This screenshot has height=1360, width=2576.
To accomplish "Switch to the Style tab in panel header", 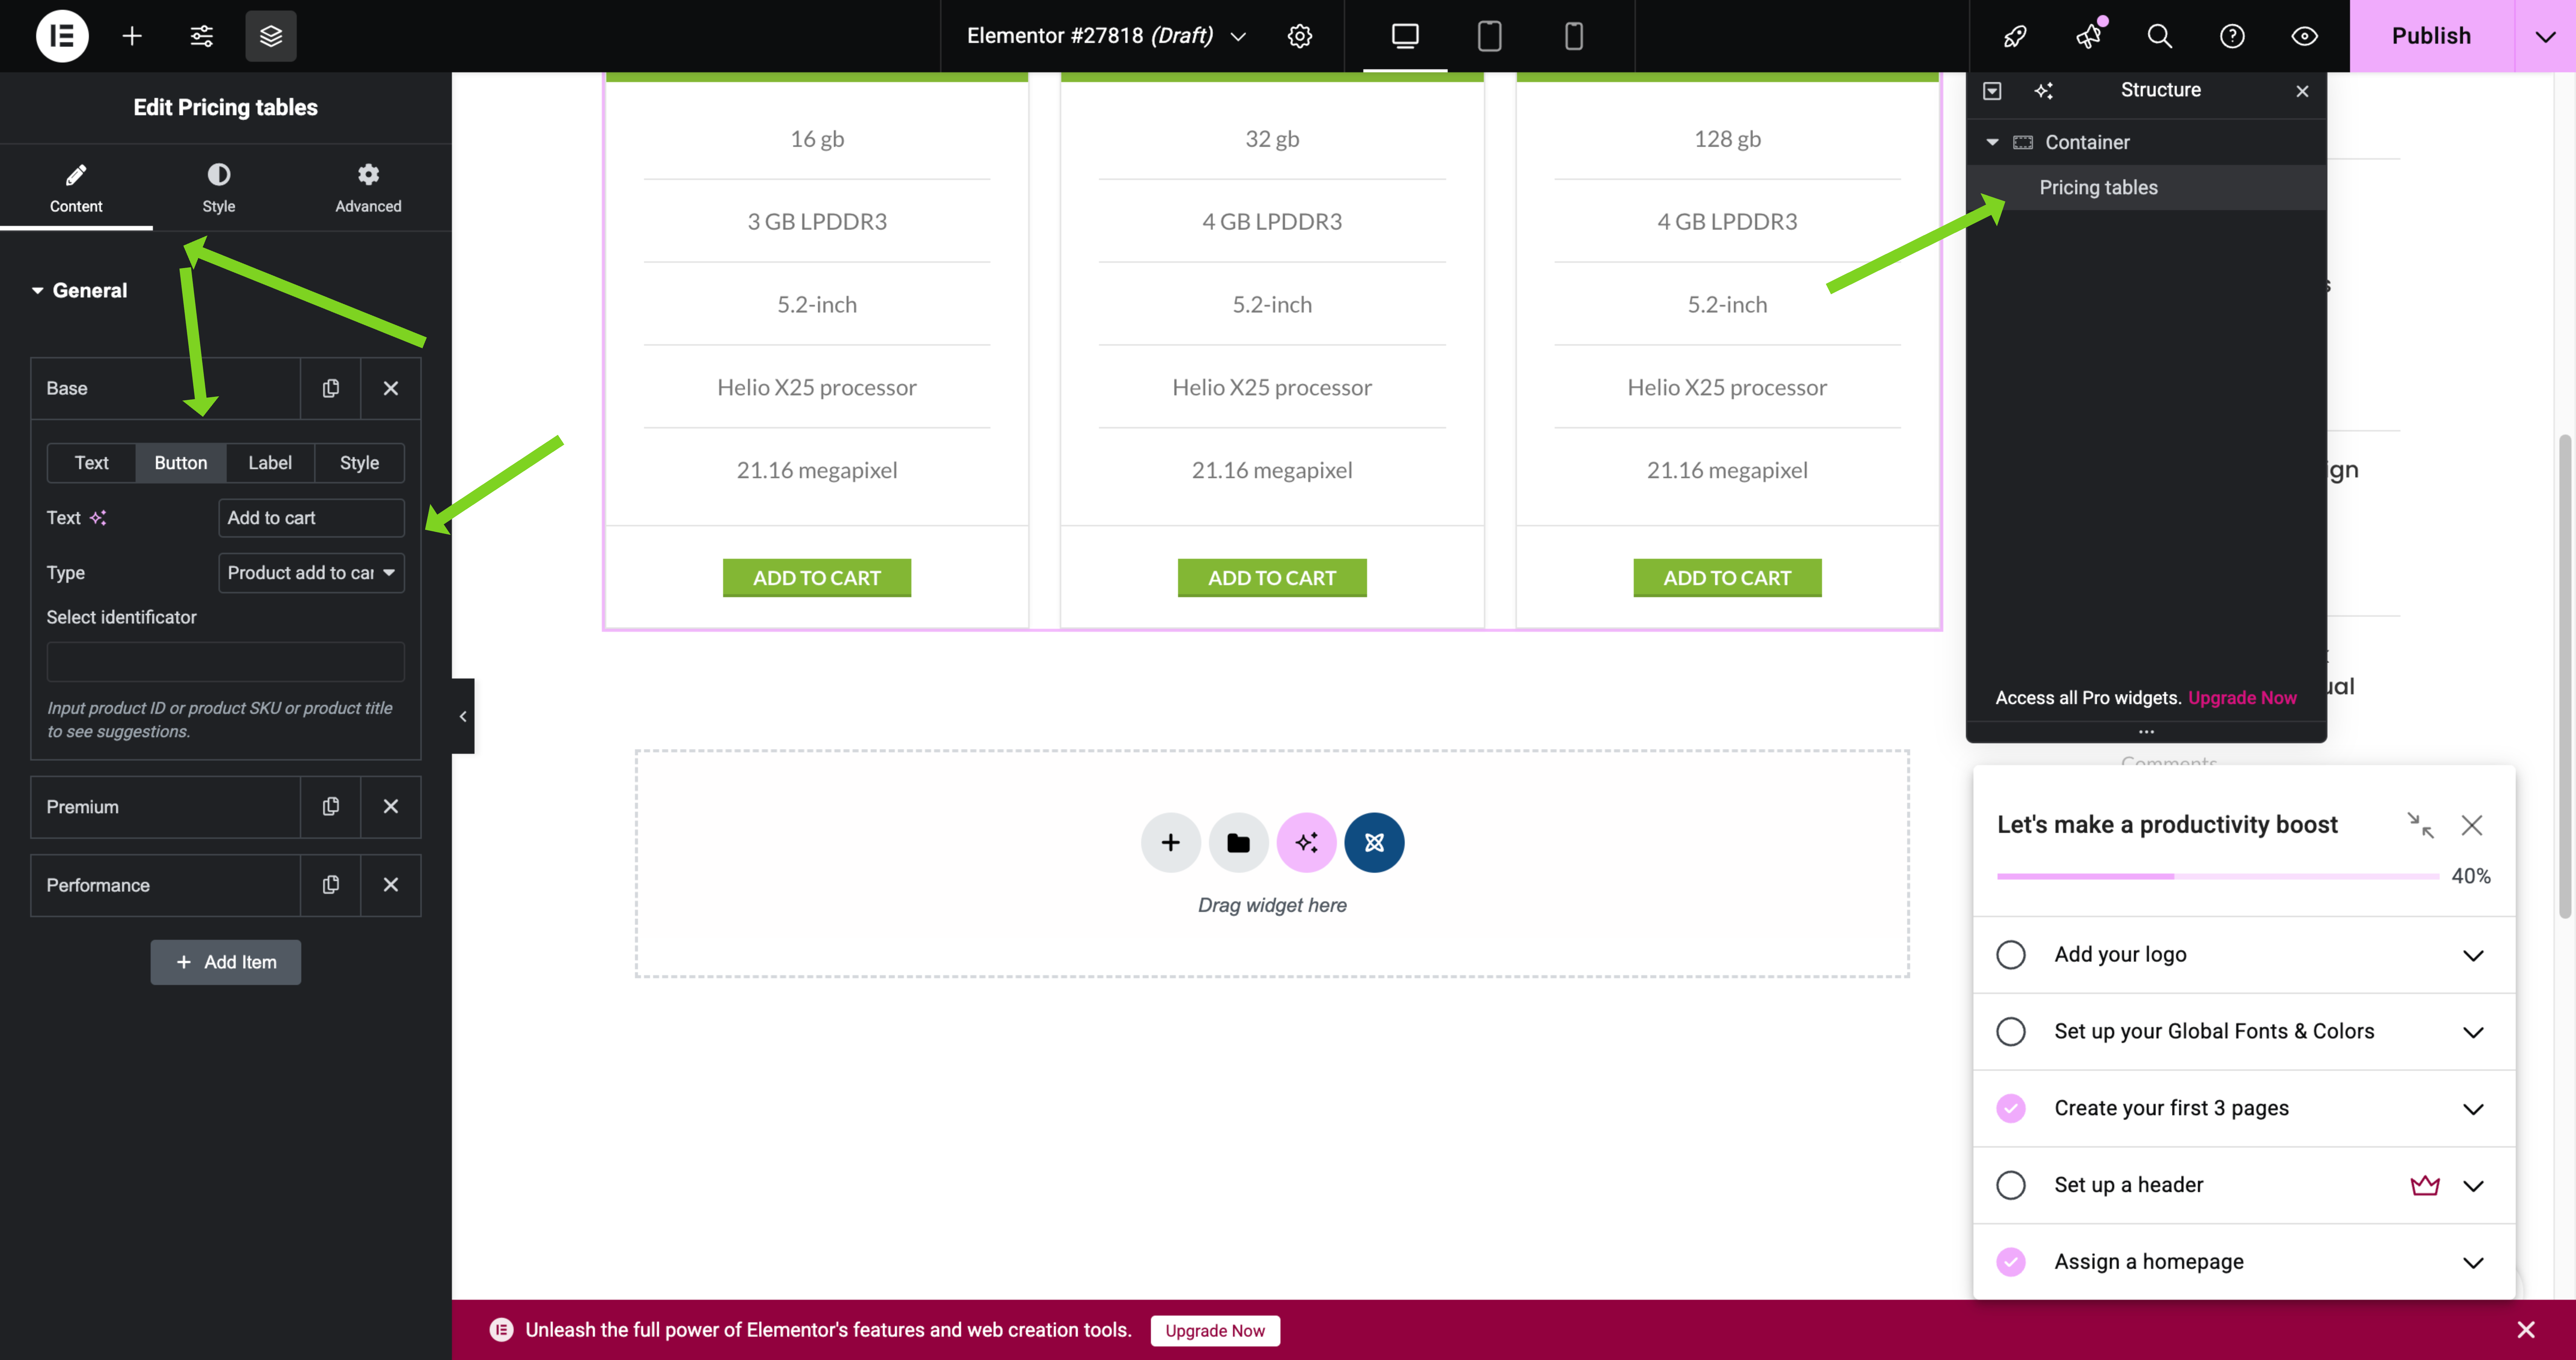I will pos(219,188).
